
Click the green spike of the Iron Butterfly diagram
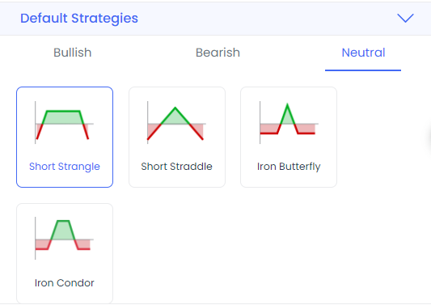point(287,114)
